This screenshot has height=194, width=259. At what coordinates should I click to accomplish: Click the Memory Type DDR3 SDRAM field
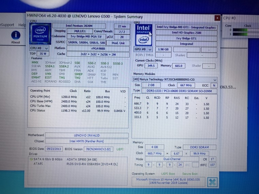coord(200,147)
